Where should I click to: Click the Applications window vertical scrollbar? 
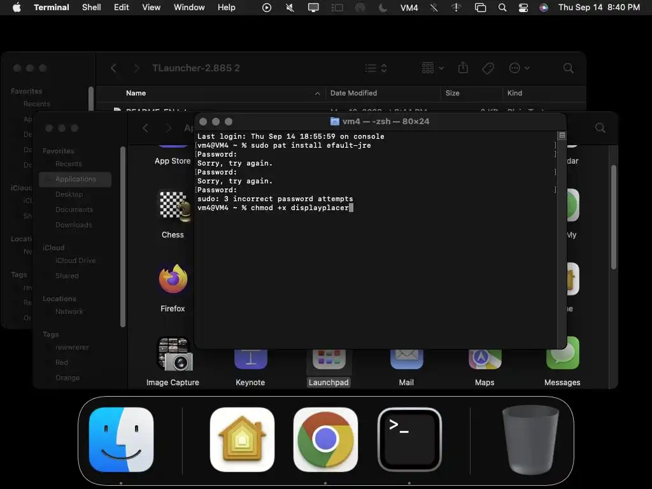pos(614,217)
